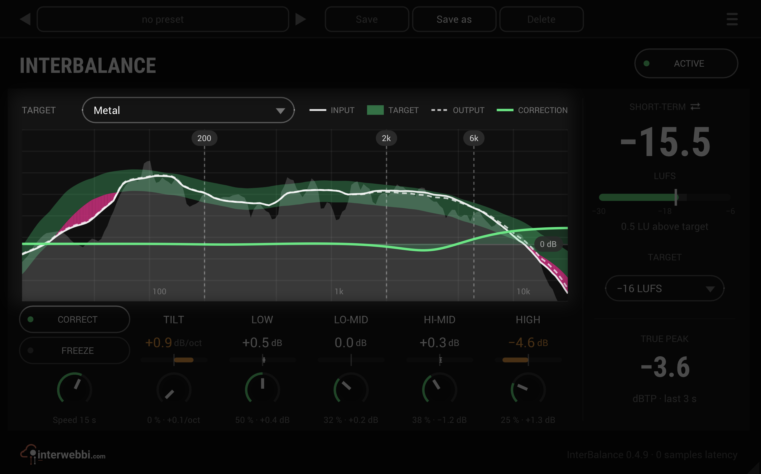Click the Speed knob
Screen dimensions: 761x474
(75, 389)
